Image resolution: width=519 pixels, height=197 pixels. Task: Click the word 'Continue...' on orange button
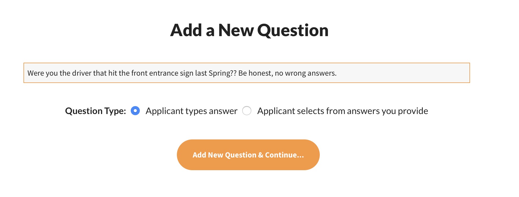[284, 155]
